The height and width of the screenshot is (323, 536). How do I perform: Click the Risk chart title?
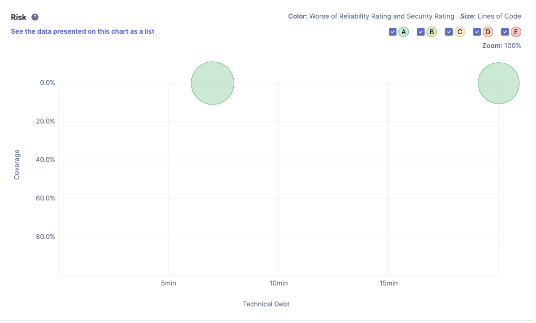point(19,17)
